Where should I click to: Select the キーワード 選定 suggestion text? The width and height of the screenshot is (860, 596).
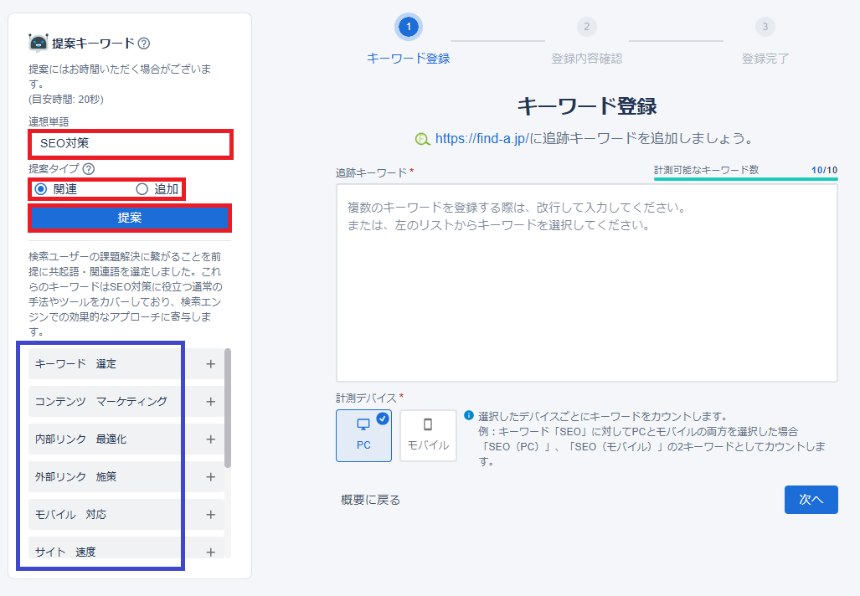75,364
